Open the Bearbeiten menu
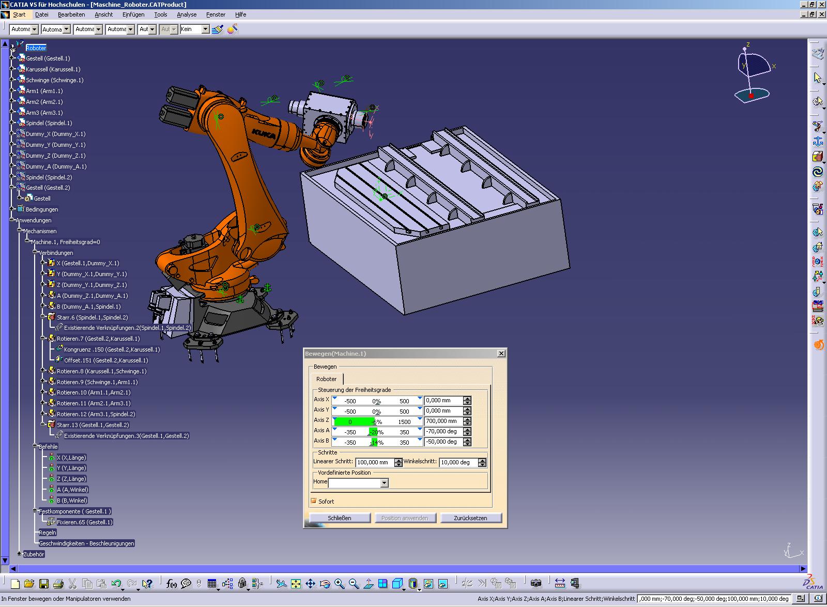Viewport: 827px width, 607px height. [71, 14]
